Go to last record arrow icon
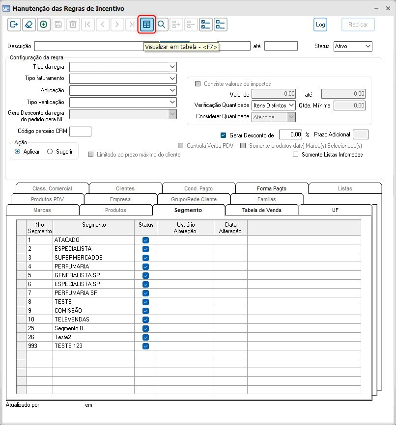The width and height of the screenshot is (396, 425). [132, 25]
